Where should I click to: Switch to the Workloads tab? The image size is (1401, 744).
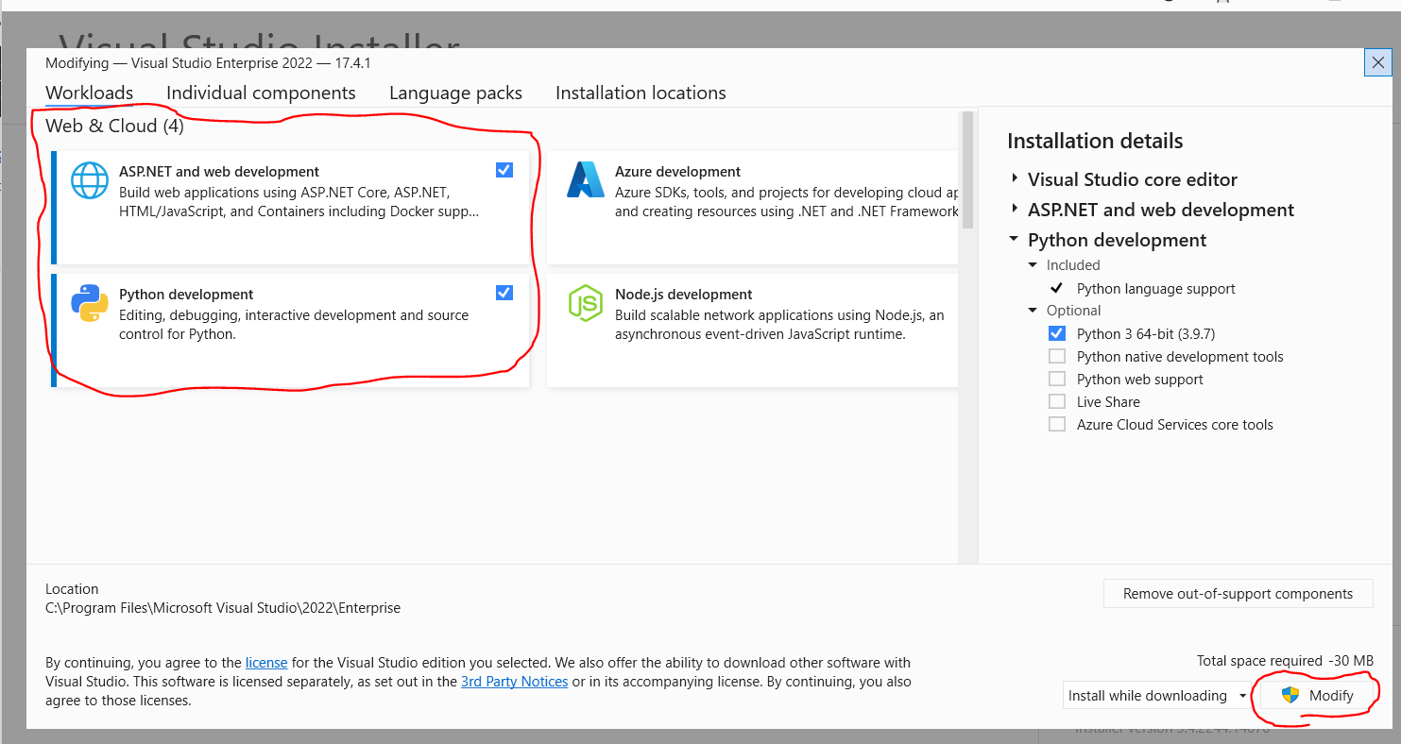(x=90, y=93)
